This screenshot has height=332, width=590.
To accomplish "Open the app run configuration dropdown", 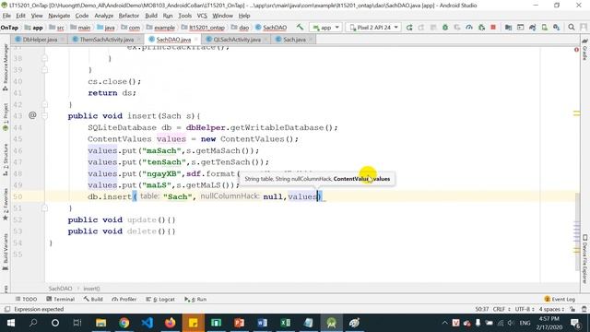I will [325, 28].
